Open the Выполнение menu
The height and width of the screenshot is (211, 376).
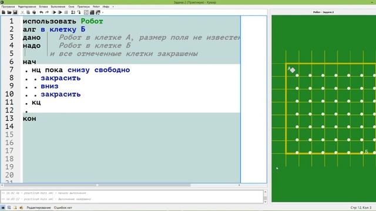(x=58, y=6)
